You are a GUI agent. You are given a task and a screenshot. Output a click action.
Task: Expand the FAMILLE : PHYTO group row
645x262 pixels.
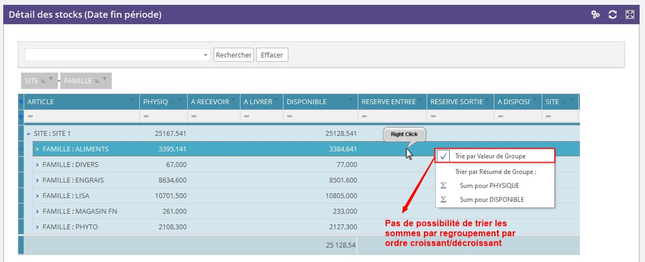click(37, 227)
